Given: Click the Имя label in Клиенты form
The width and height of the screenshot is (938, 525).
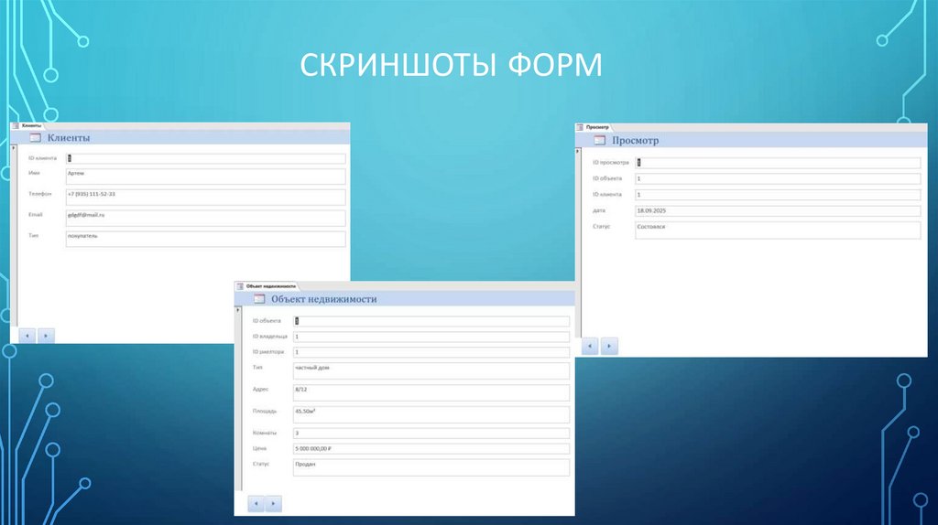Looking at the screenshot, I should click(34, 173).
